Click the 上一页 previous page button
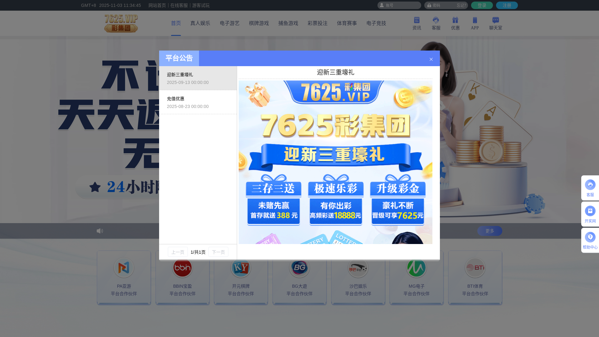Image resolution: width=599 pixels, height=337 pixels. tap(178, 252)
